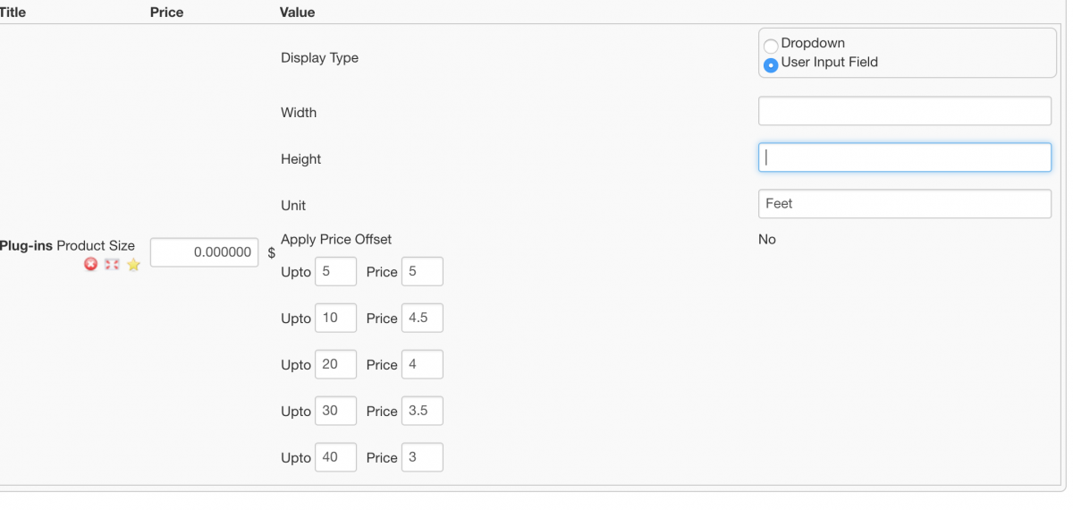Click the red arrows collapse icon
The width and height of the screenshot is (1073, 510).
coord(112,264)
